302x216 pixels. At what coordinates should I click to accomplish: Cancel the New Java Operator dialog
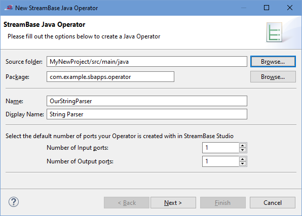click(273, 202)
